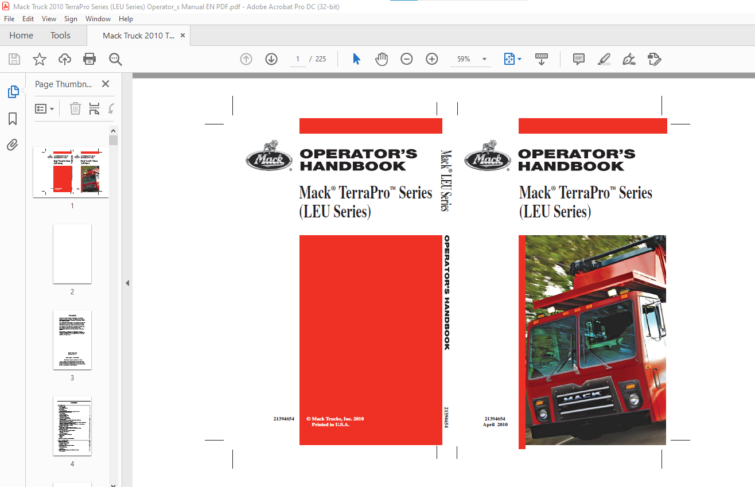Open the Window menu
Image resolution: width=755 pixels, height=487 pixels.
pos(98,19)
